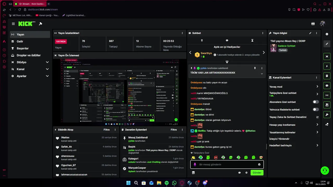
Task: Switch to the Stream - Kick Dashboard browser tab
Action: click(x=30, y=4)
